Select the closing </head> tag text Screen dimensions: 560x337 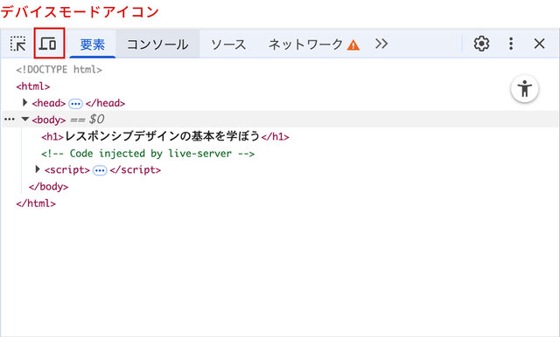[105, 103]
